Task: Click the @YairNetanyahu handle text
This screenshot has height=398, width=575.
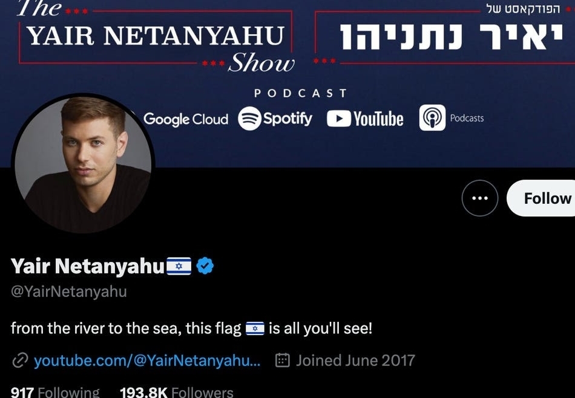Action: click(x=69, y=292)
